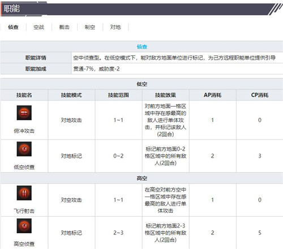Screen dimensions: 283x249
Task: Click the 飞行射击 skill icon
Action: tap(24, 193)
